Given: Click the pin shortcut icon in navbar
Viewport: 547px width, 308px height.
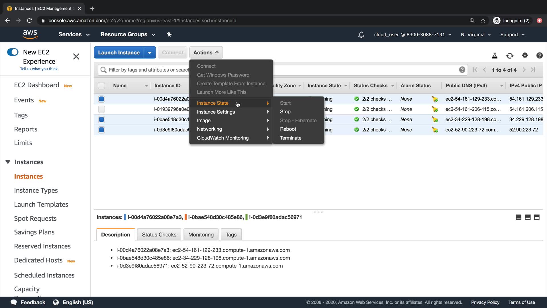Looking at the screenshot, I should (169, 35).
